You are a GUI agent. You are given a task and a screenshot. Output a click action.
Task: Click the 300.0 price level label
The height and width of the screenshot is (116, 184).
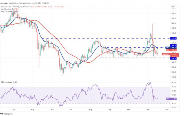point(173,45)
